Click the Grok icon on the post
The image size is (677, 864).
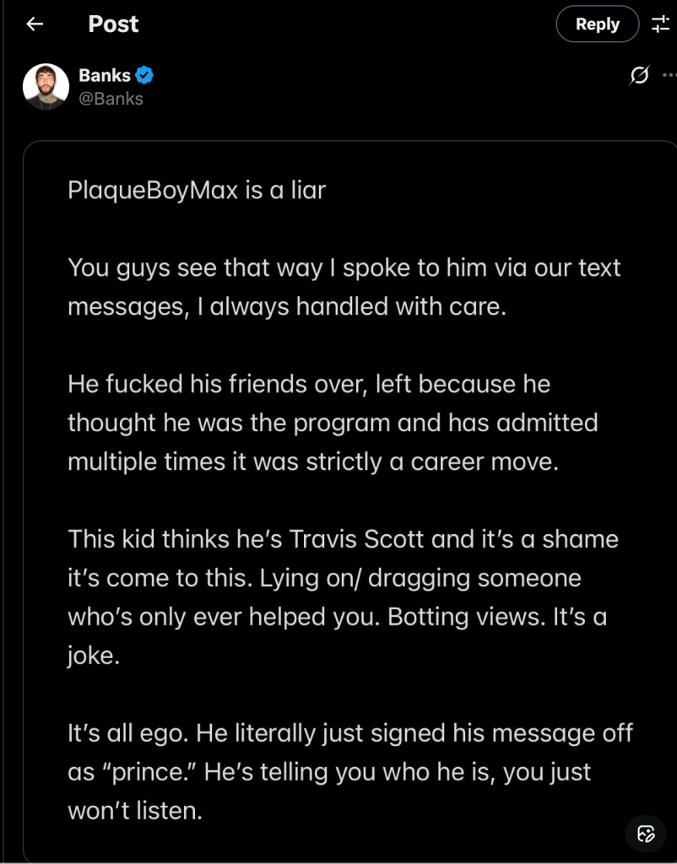pyautogui.click(x=640, y=77)
